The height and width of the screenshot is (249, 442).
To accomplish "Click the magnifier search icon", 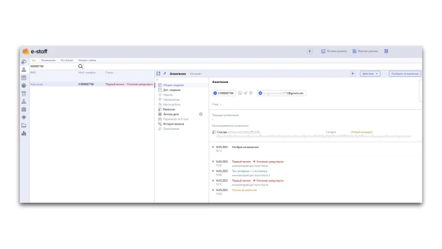I will click(80, 66).
